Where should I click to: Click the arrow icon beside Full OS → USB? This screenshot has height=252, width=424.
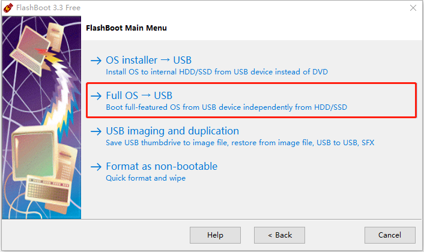tap(96, 95)
